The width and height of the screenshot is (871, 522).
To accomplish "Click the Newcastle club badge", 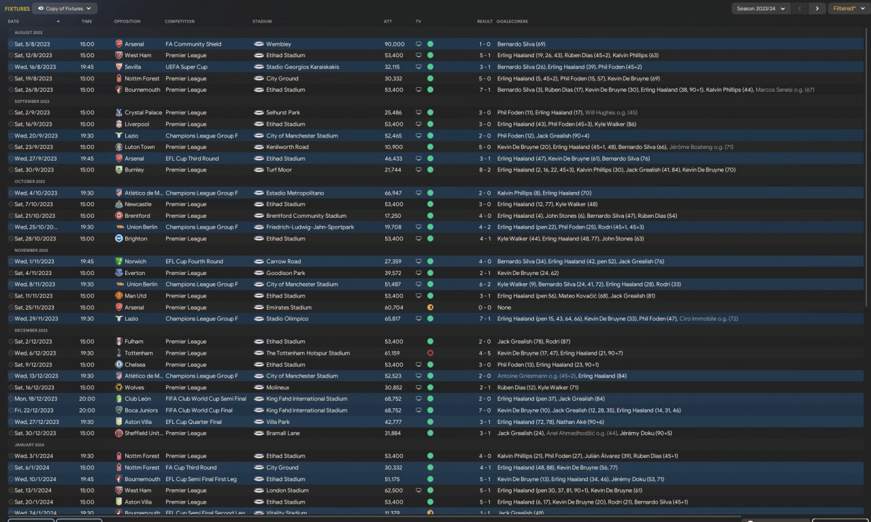I will click(x=120, y=204).
